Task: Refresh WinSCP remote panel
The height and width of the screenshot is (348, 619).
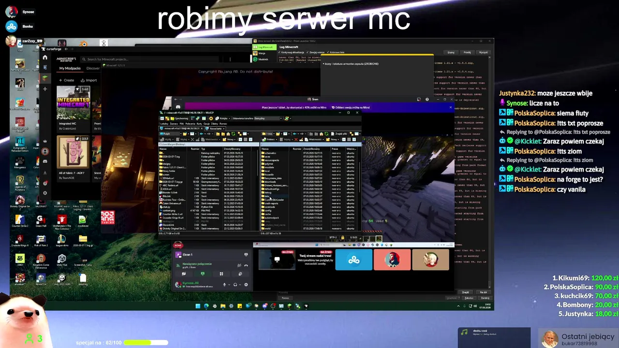Action: (x=326, y=134)
